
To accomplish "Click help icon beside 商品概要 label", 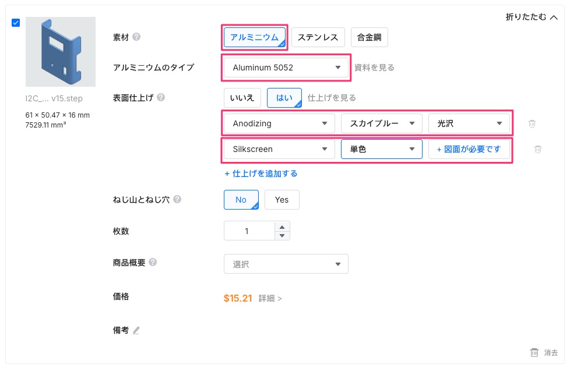I will [153, 262].
